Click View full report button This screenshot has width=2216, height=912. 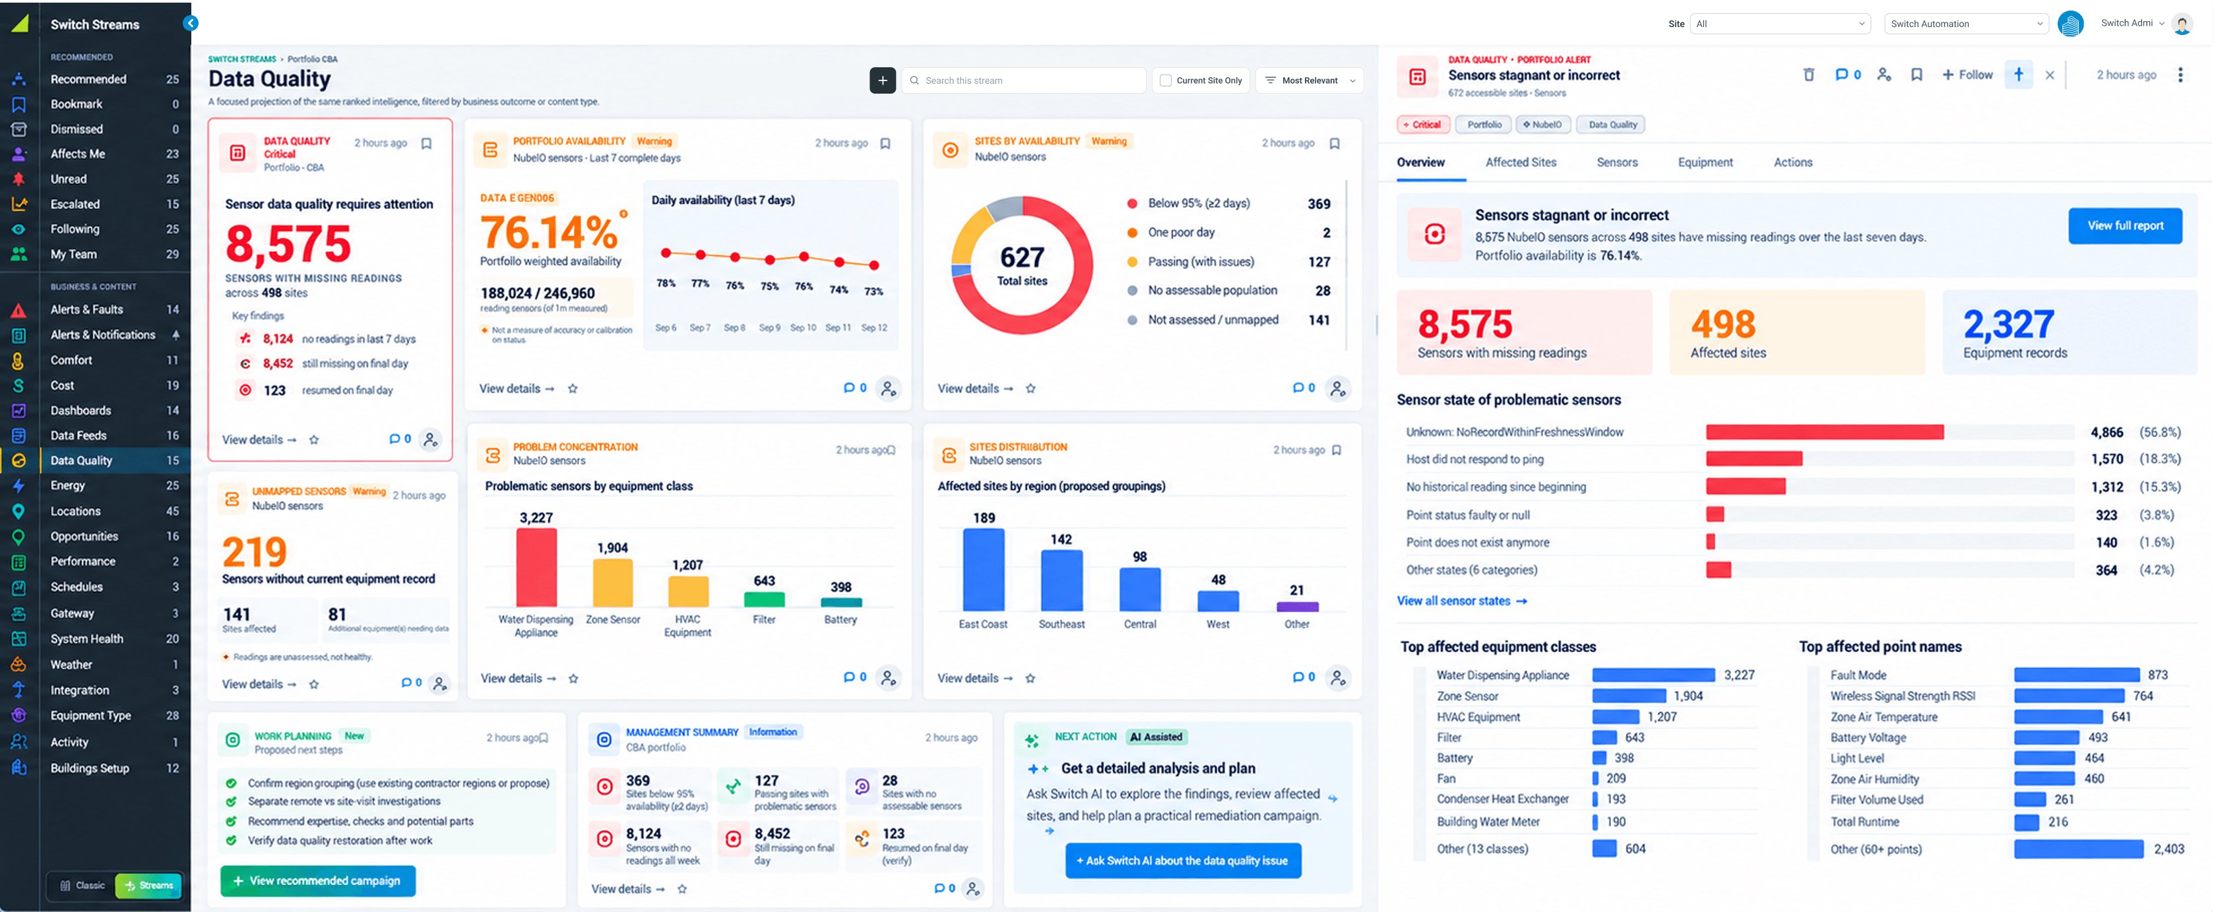click(2125, 226)
